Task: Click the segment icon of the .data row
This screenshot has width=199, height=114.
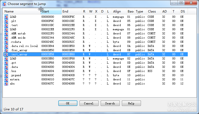Action: click(x=6, y=67)
